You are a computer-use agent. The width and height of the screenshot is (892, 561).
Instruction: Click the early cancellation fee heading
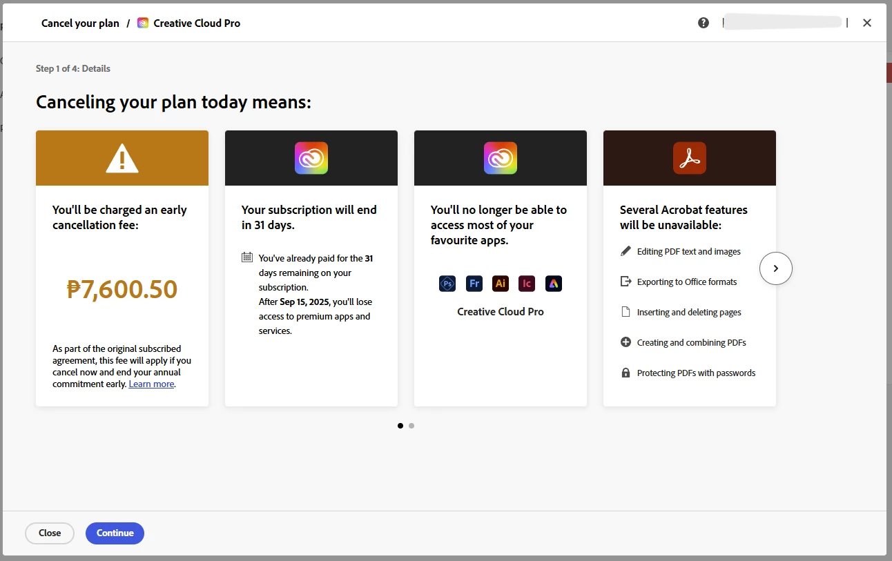coord(120,217)
